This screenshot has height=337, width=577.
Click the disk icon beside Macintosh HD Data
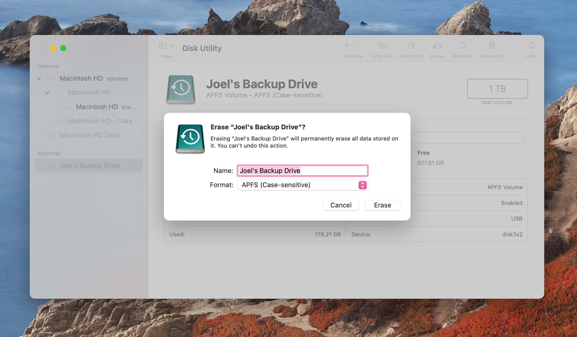[x=51, y=135]
